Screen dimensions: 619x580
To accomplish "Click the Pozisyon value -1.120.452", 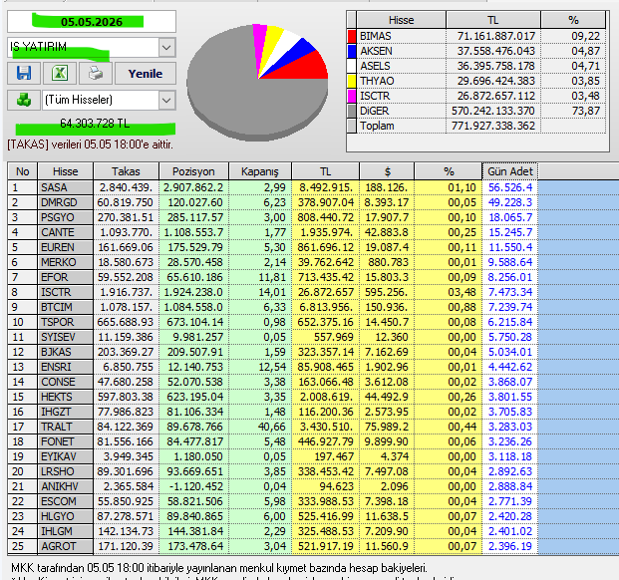I will (195, 486).
